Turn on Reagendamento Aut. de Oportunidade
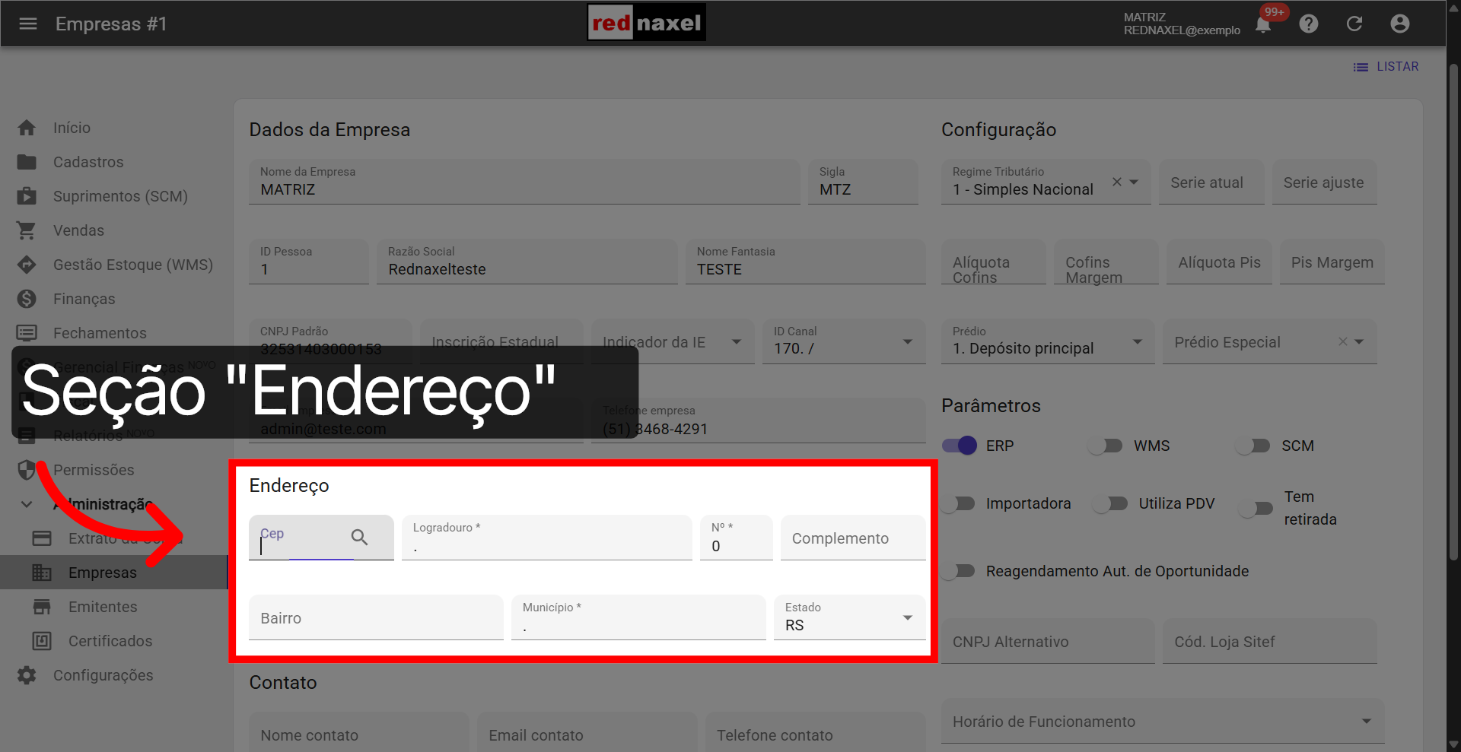This screenshot has width=1461, height=752. click(957, 571)
